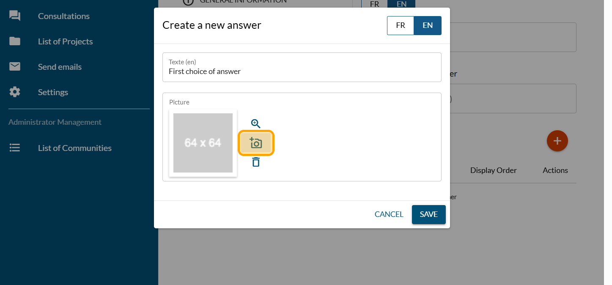Screen dimensions: 612x285
Task: Open Settings from the sidebar
Action: pos(53,92)
